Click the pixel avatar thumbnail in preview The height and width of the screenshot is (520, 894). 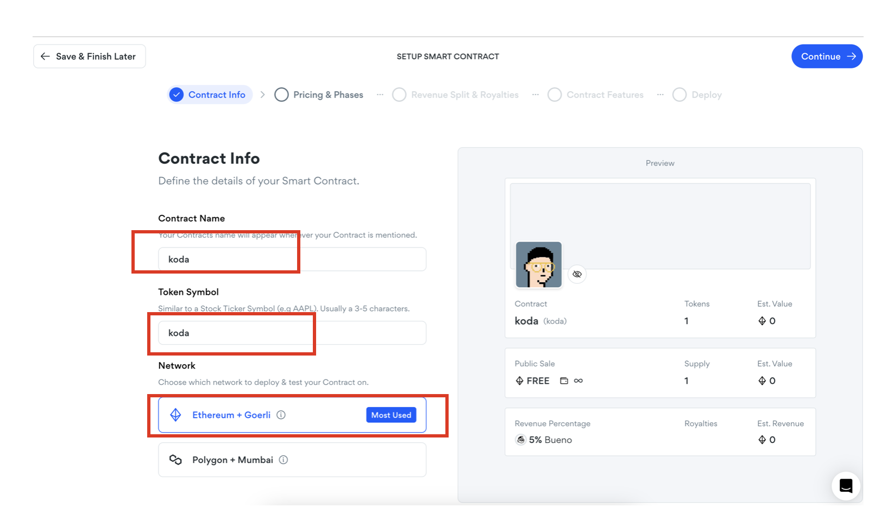tap(539, 265)
